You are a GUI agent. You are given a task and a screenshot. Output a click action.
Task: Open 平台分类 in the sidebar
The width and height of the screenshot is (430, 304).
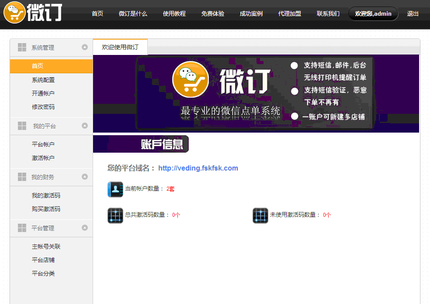43,273
